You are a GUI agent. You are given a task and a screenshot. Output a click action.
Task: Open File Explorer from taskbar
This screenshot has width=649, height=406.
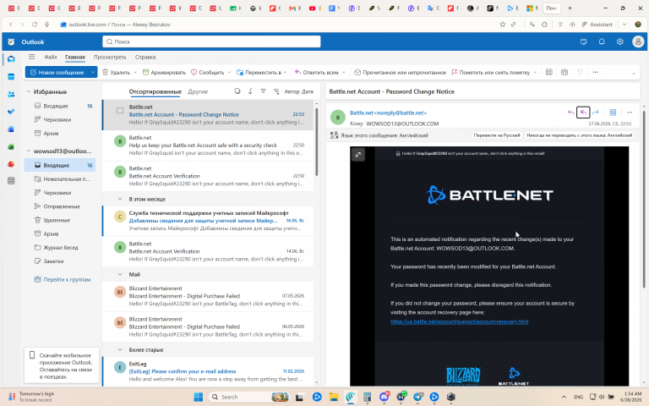click(x=334, y=397)
